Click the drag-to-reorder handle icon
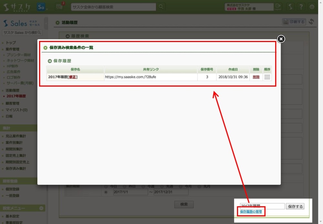 tap(267, 77)
